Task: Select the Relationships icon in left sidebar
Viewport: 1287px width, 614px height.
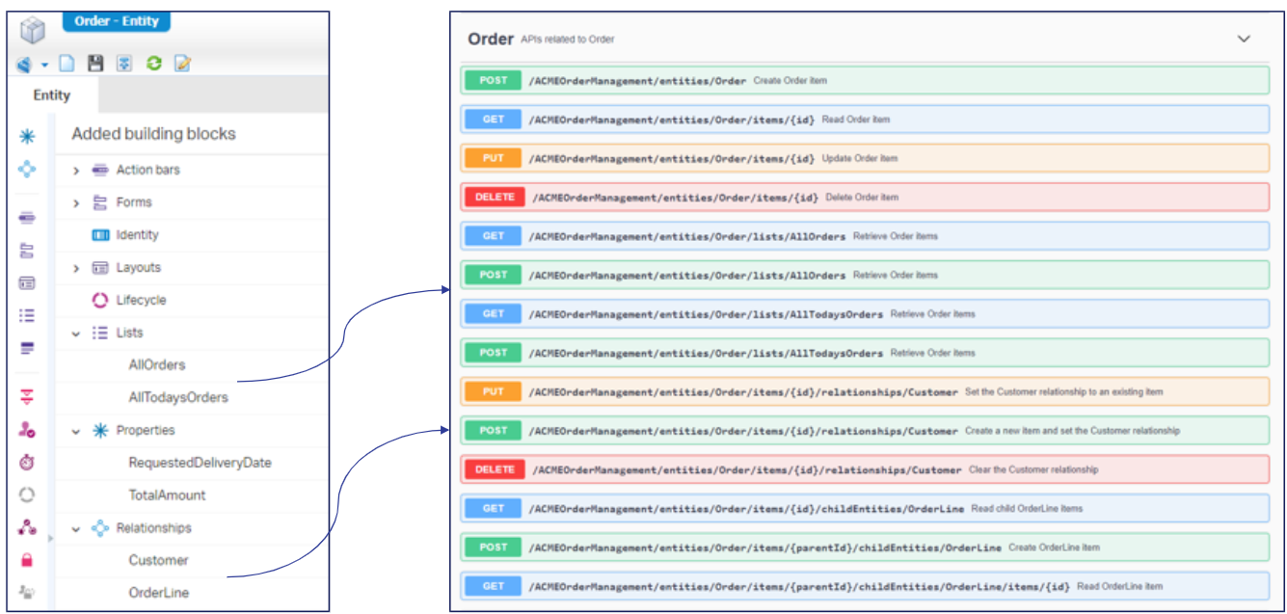Action: point(27,169)
